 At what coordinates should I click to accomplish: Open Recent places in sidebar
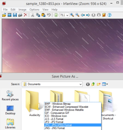[x=10, y=95]
